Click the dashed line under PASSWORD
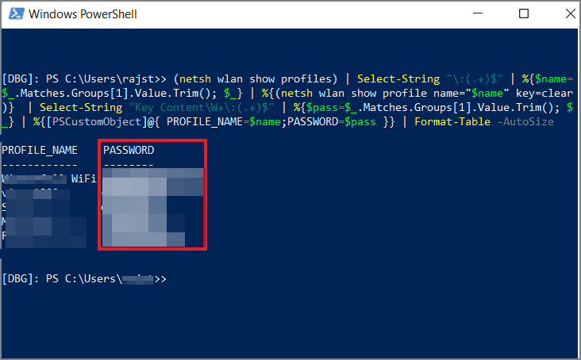581x360 pixels. tap(129, 164)
